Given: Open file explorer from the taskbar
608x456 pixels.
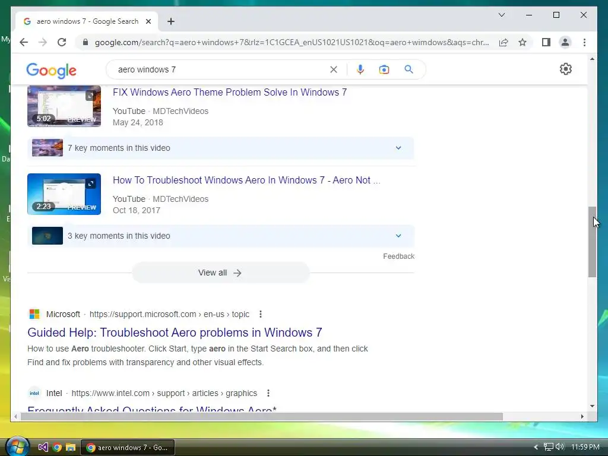Looking at the screenshot, I should pos(71,448).
